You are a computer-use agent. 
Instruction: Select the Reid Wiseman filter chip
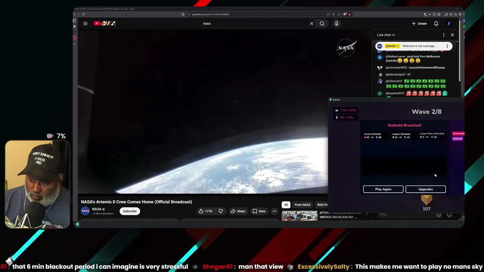point(322,205)
